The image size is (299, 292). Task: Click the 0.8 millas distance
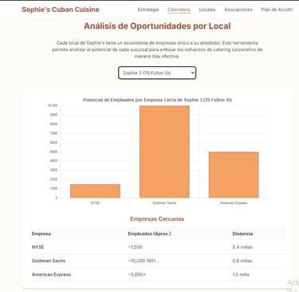point(242,261)
